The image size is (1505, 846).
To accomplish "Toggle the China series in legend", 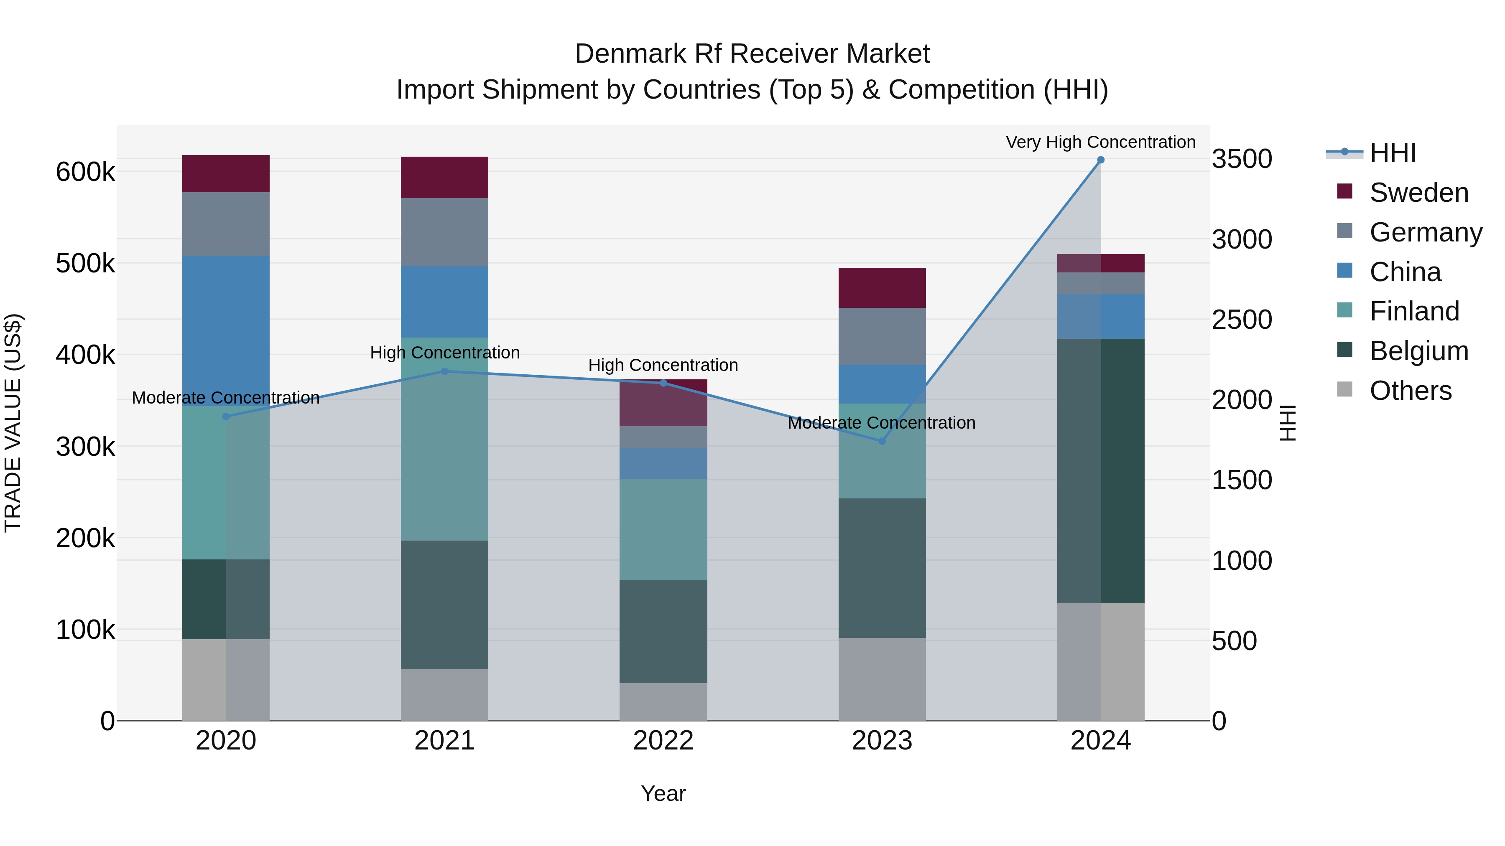I will click(1389, 272).
